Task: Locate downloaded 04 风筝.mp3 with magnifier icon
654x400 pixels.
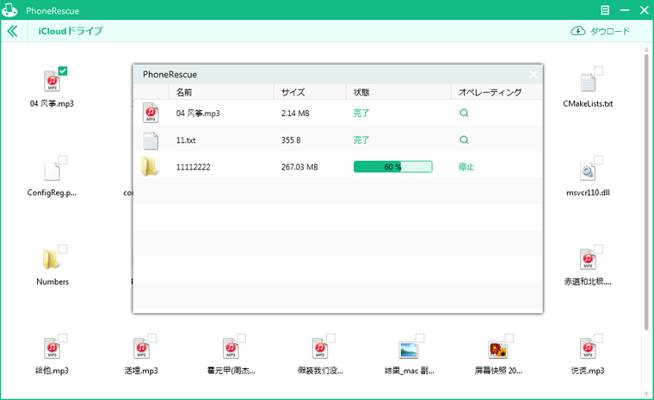Action: pos(464,113)
